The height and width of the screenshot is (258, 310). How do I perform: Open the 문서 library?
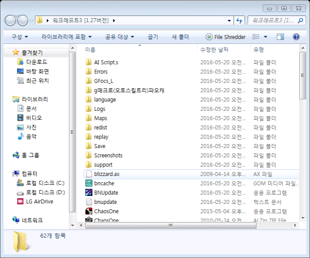click(27, 109)
